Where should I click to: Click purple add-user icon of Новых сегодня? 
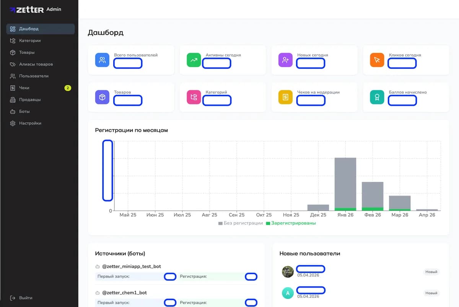click(x=285, y=60)
